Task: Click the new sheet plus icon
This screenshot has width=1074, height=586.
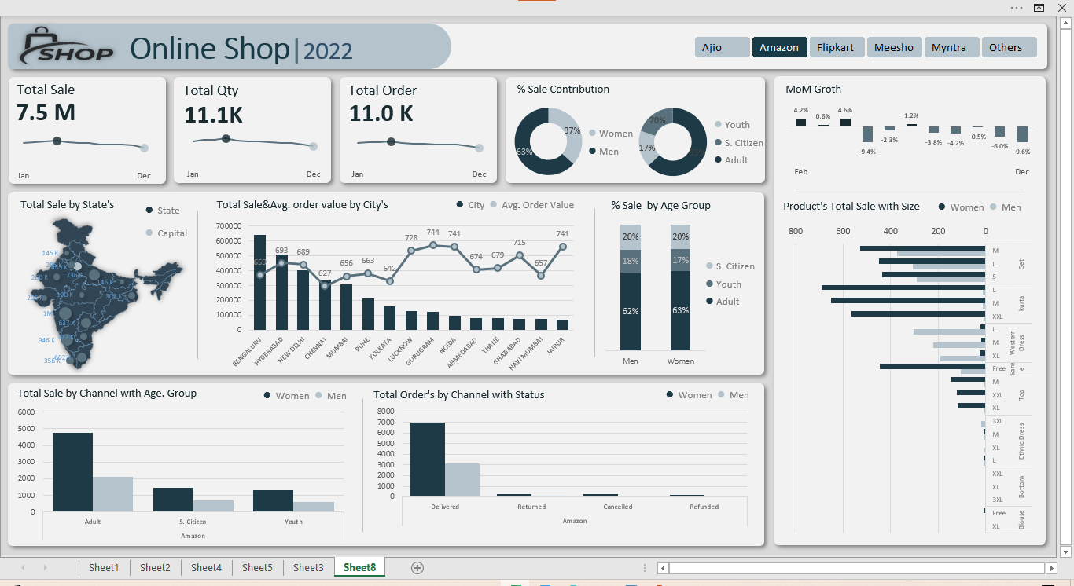Action: pyautogui.click(x=417, y=568)
